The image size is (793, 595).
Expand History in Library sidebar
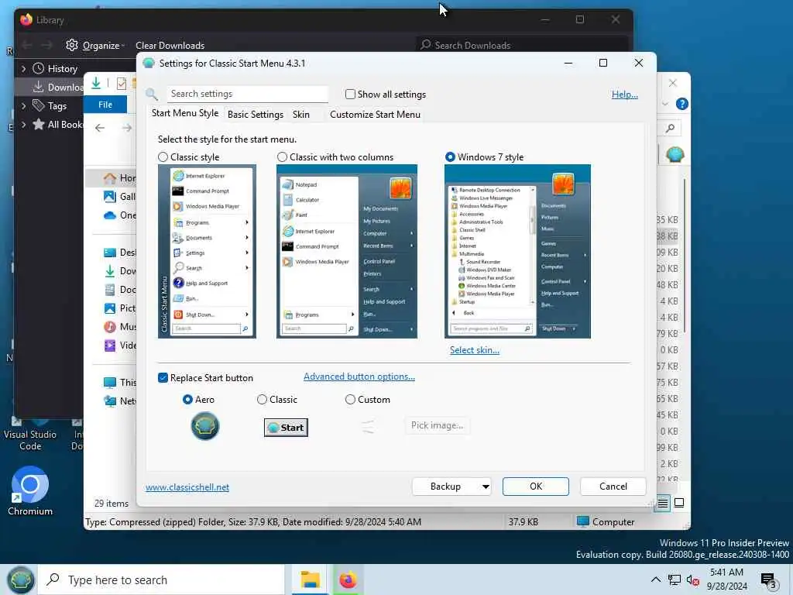tap(23, 68)
